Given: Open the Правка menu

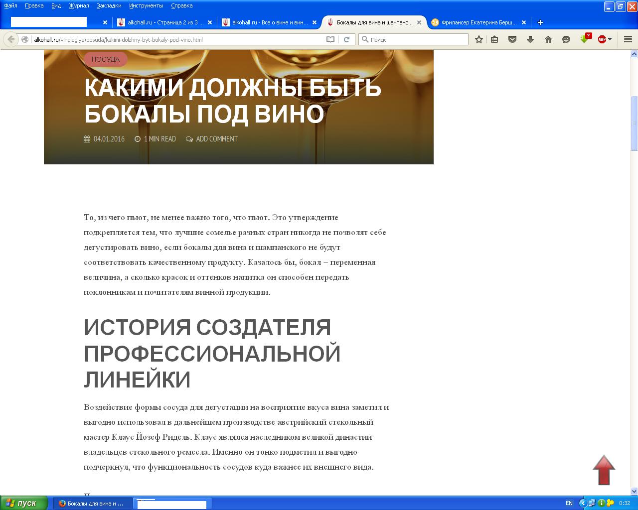Looking at the screenshot, I should [x=34, y=5].
